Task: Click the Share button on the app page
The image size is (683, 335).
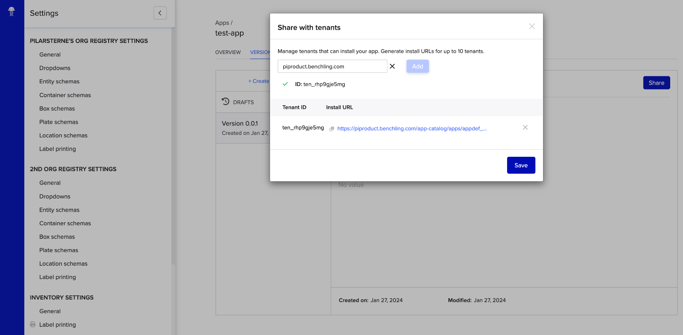Action: (x=657, y=83)
